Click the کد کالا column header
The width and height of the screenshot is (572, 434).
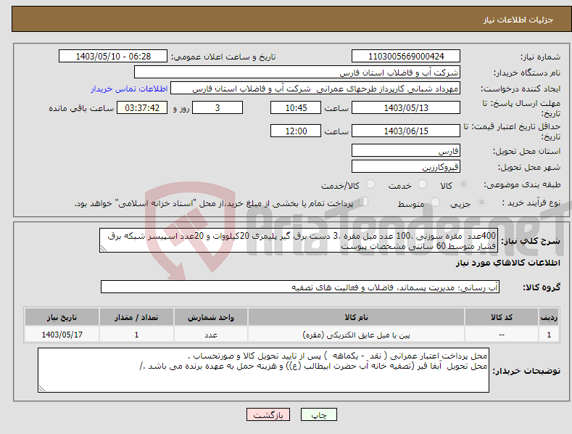tap(502, 317)
